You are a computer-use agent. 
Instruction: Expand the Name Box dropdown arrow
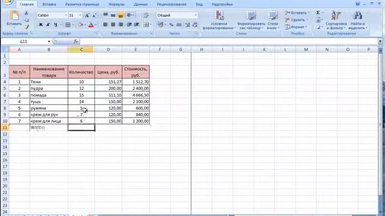(x=49, y=41)
